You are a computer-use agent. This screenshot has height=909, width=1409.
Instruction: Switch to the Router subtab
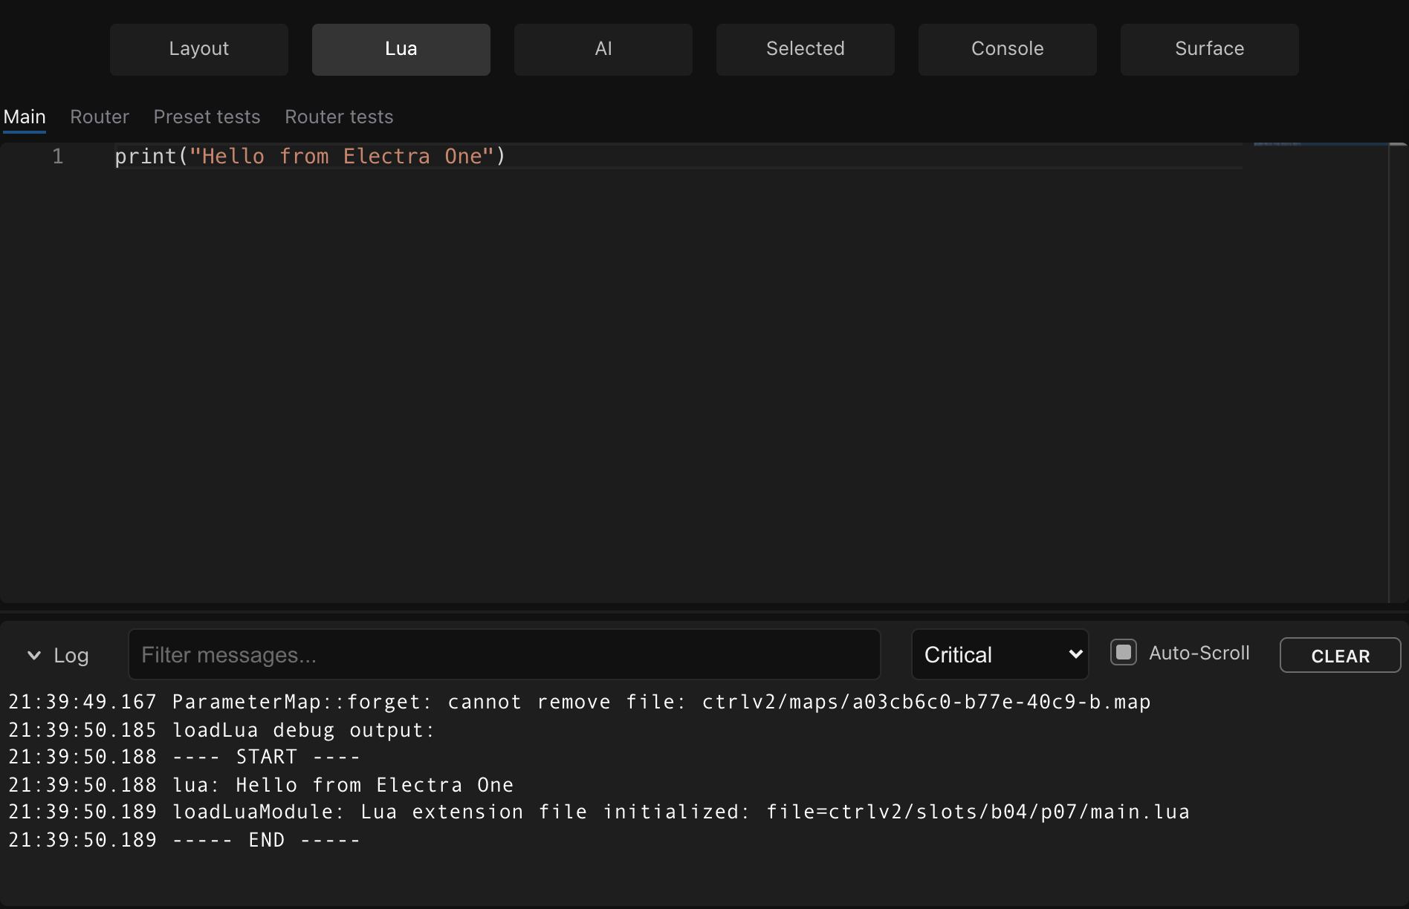click(100, 117)
